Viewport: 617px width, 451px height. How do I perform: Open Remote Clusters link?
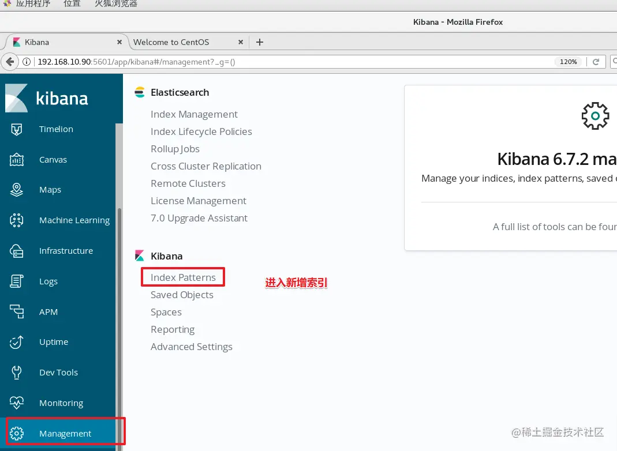pyautogui.click(x=188, y=183)
